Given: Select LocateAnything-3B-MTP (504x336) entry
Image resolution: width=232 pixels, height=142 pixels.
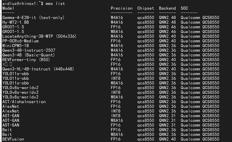Looking at the screenshot, I should [39, 36].
